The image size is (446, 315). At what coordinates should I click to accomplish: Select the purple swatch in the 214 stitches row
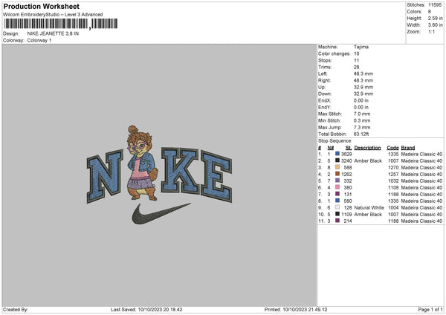point(337,221)
